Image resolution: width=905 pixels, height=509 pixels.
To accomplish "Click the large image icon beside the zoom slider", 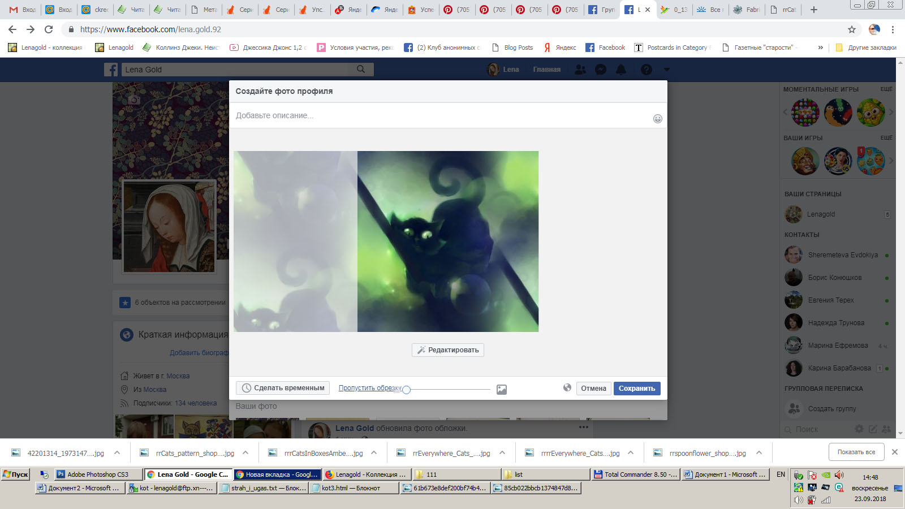I will [502, 390].
